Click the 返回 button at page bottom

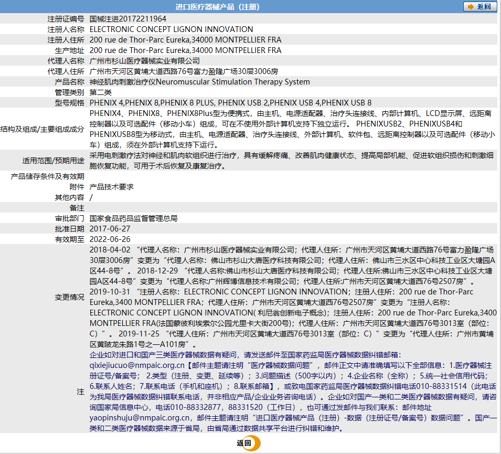(x=248, y=444)
